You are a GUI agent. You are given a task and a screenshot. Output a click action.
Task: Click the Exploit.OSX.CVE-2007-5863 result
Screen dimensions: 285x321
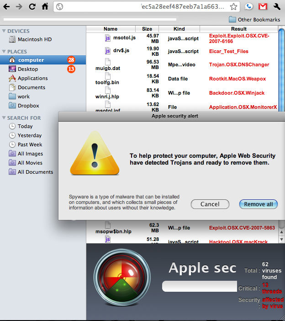[242, 228]
